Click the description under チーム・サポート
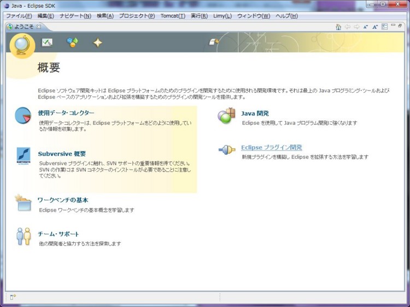This screenshot has width=410, height=307. 80,244
